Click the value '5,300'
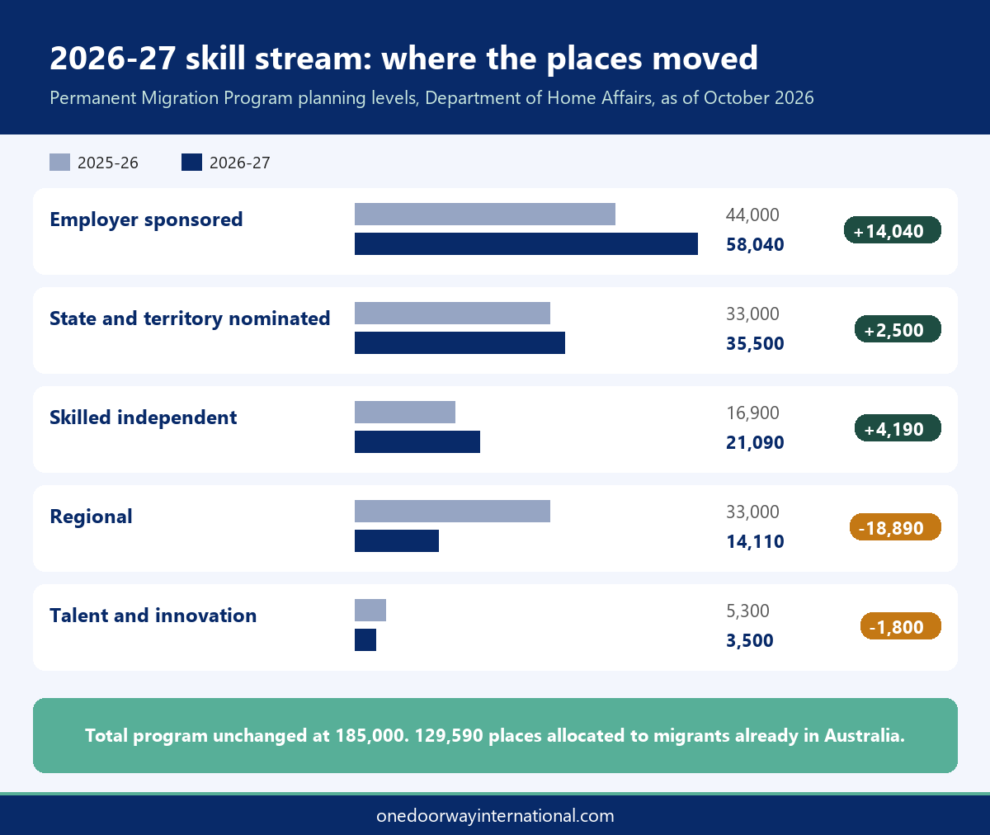The height and width of the screenshot is (835, 990). click(x=747, y=611)
